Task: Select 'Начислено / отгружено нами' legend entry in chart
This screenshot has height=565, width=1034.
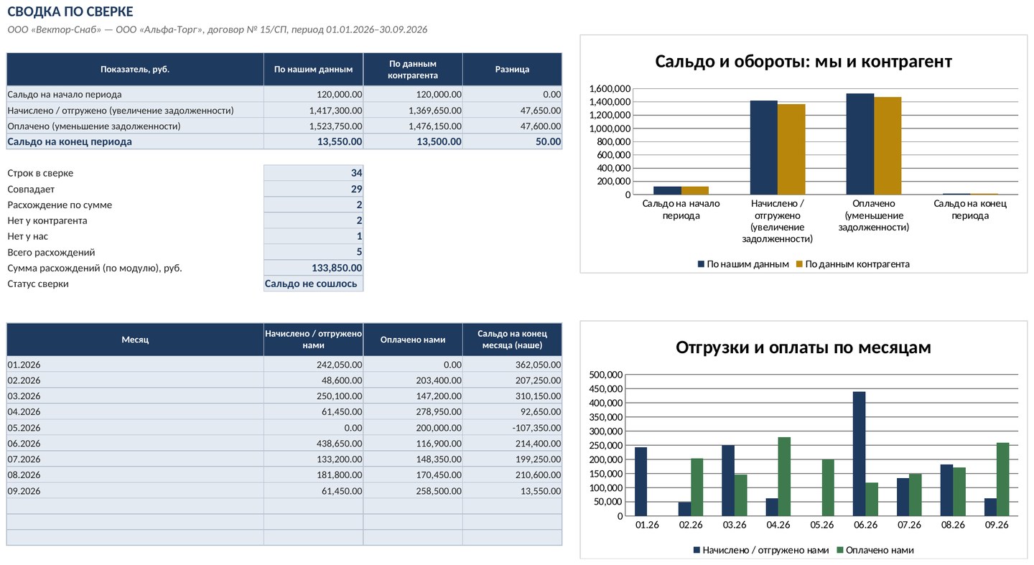Action: (x=760, y=550)
